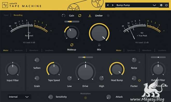Toggle Gain link sync icon
The image size is (171, 102).
(80, 16)
